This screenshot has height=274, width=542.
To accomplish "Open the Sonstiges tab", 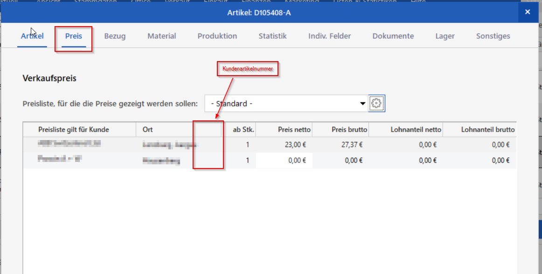I will [x=493, y=36].
